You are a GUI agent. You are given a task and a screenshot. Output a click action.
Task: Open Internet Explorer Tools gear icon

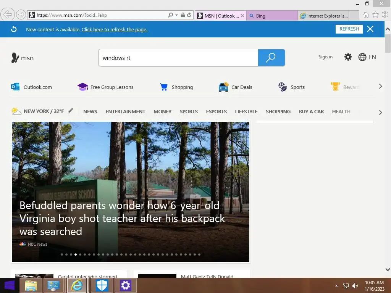[x=385, y=15]
